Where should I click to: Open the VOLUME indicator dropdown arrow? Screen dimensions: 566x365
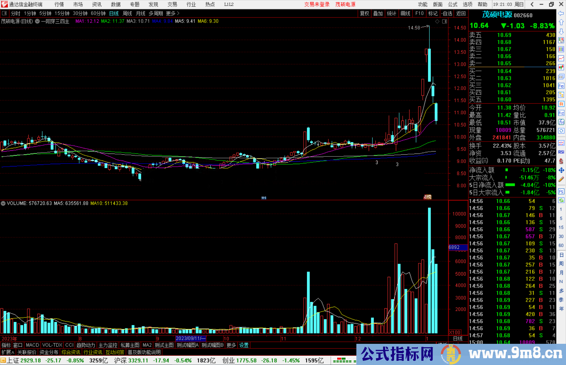pyautogui.click(x=3, y=203)
